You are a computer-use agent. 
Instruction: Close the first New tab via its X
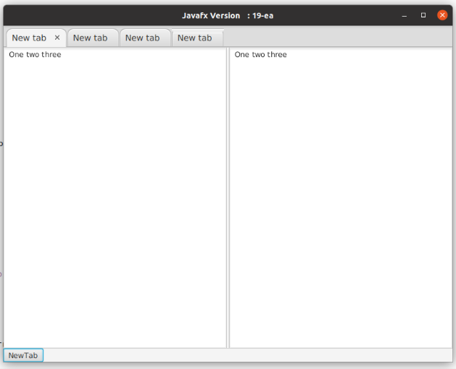(x=57, y=38)
